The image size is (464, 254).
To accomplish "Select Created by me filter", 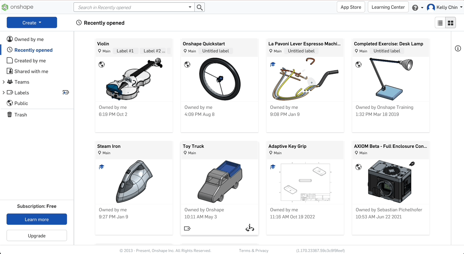I will point(30,60).
